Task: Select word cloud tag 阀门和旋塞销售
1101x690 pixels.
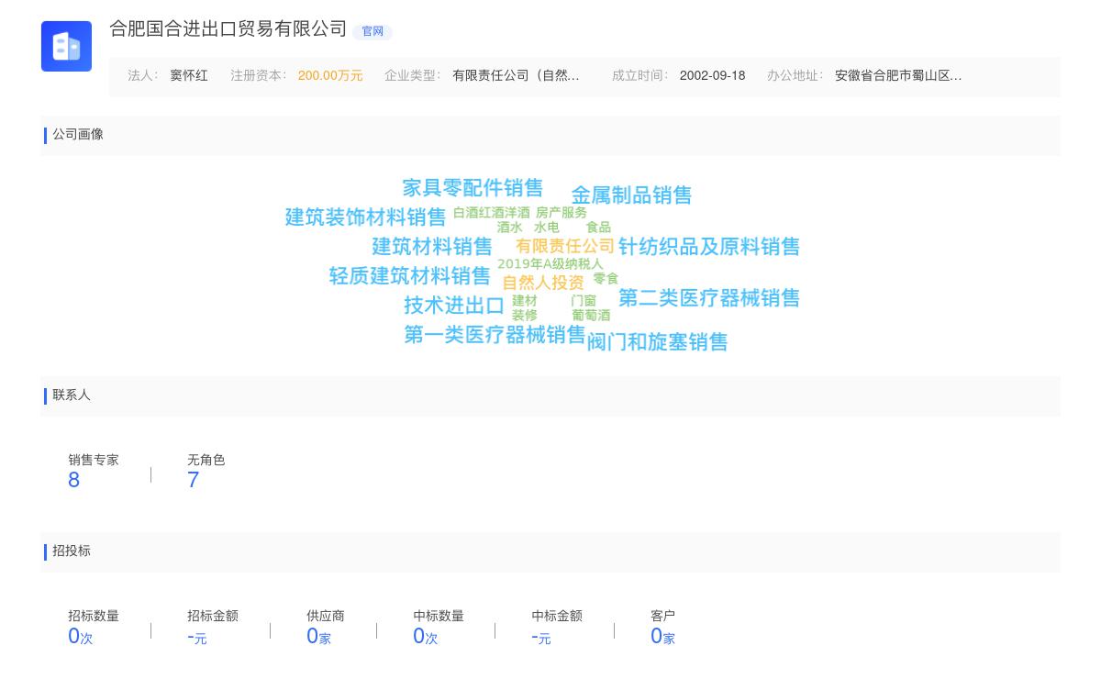Action: point(657,342)
